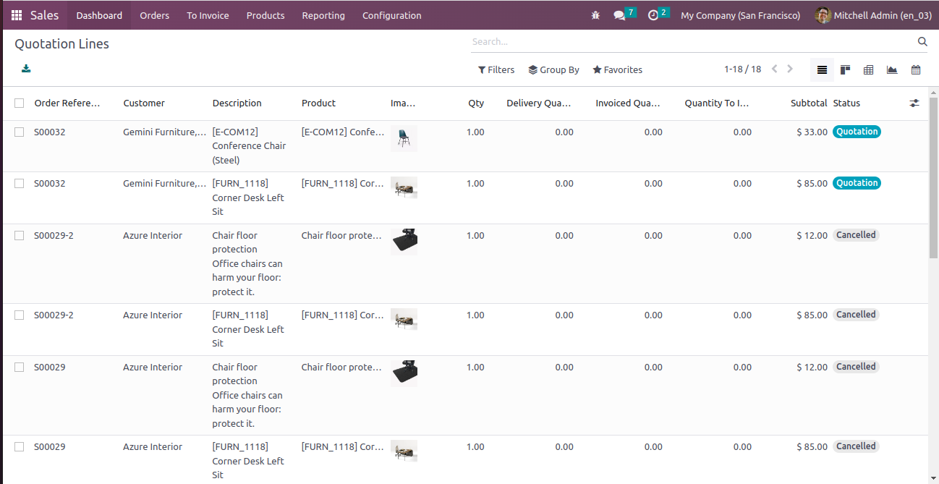Open the Reporting menu
Image resolution: width=939 pixels, height=484 pixels.
click(323, 15)
